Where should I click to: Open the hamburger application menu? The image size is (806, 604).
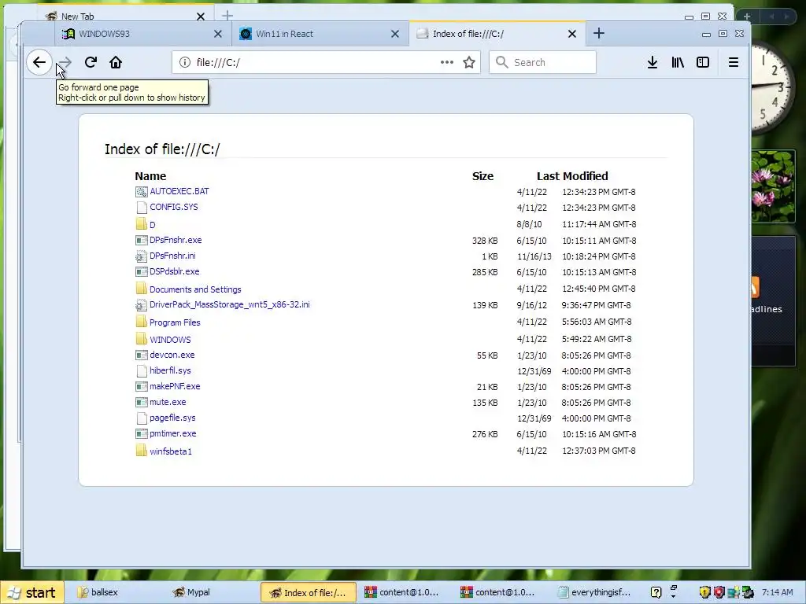click(734, 62)
